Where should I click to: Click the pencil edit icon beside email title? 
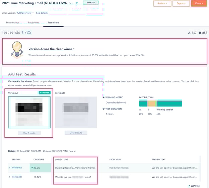click(x=76, y=3)
